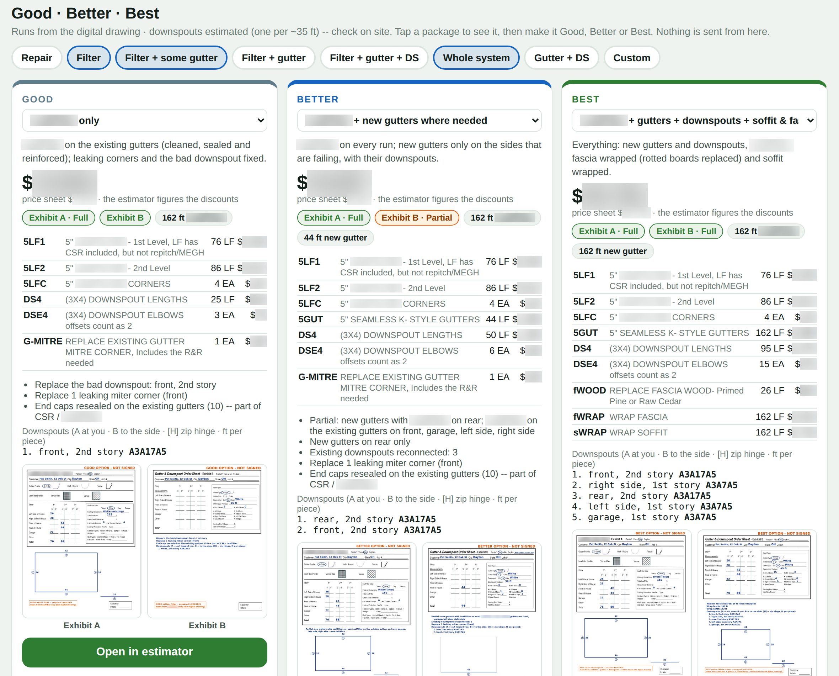Click 'Exhibit A · Full' badge in GOOD card
The width and height of the screenshot is (839, 676).
(x=58, y=218)
